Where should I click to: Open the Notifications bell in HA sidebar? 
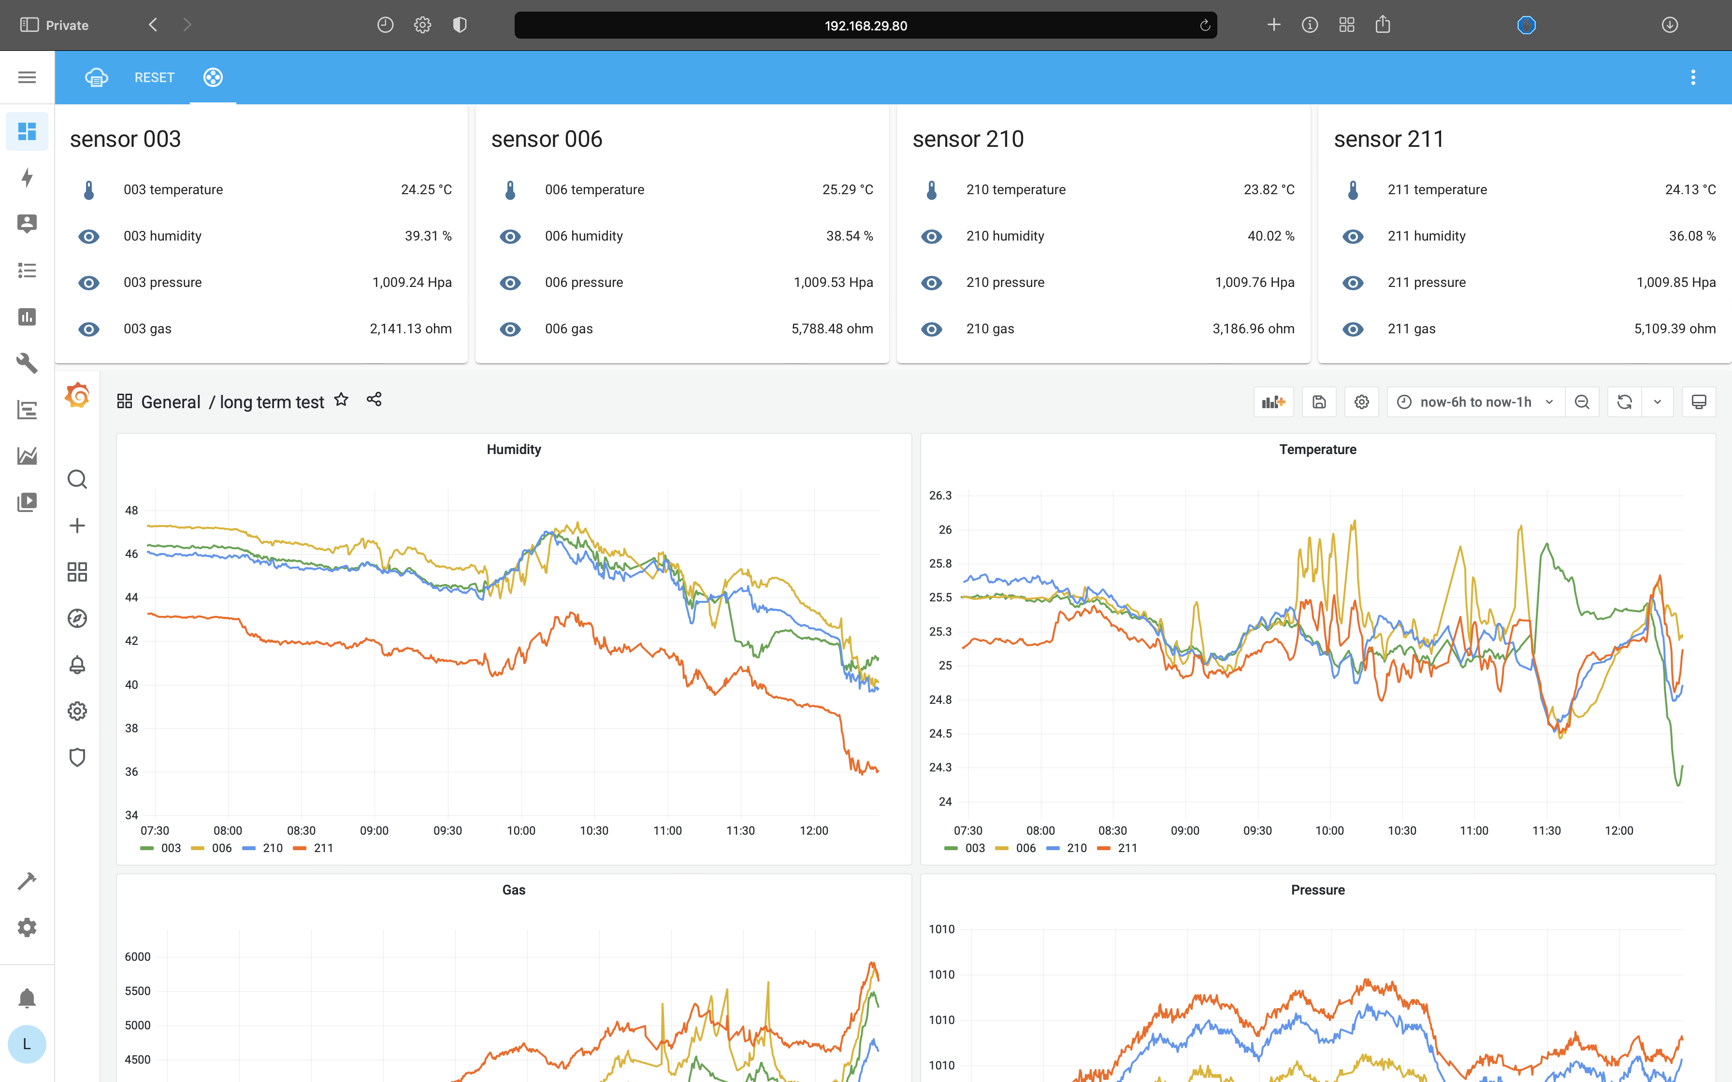click(x=27, y=997)
